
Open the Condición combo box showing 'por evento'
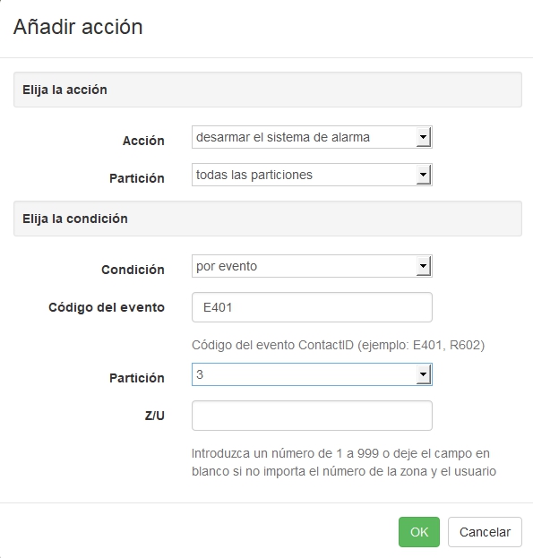pyautogui.click(x=312, y=266)
